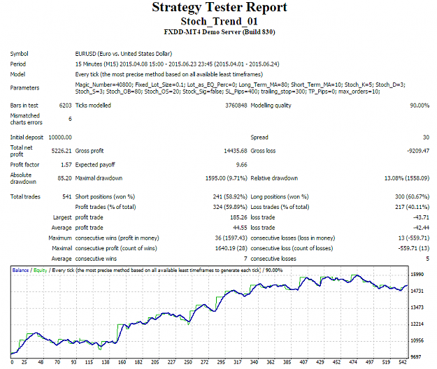Click the Gross profit value '14435.68'

coord(235,151)
